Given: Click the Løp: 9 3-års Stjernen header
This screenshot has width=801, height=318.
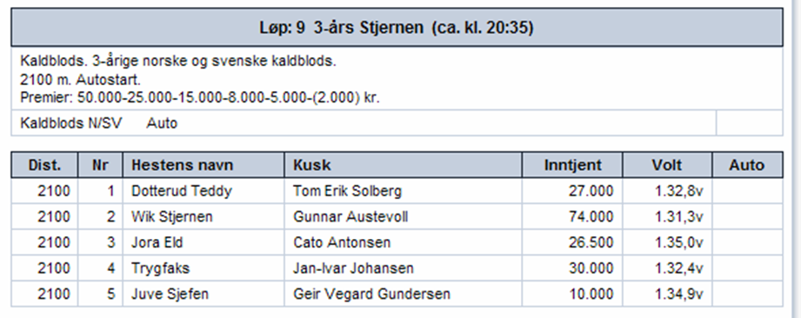Looking at the screenshot, I should point(397,28).
